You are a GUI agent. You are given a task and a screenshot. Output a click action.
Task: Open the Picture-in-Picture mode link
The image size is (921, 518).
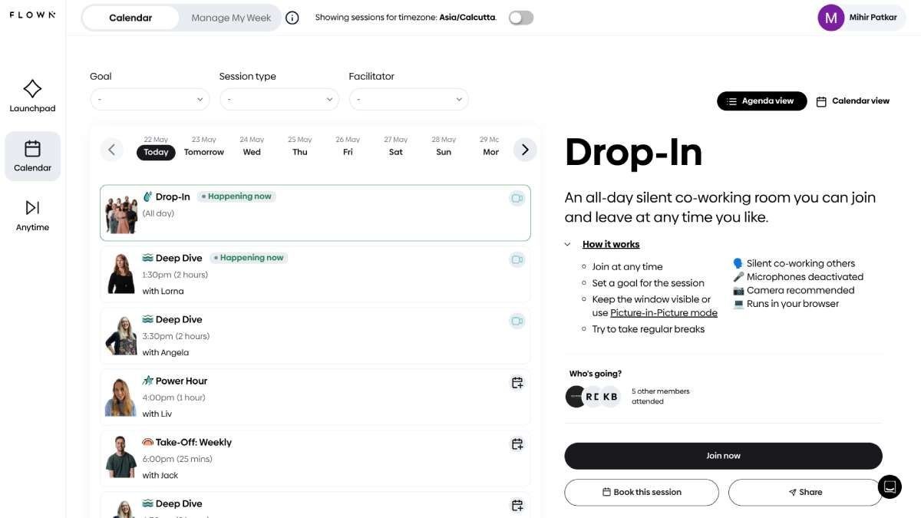point(664,312)
